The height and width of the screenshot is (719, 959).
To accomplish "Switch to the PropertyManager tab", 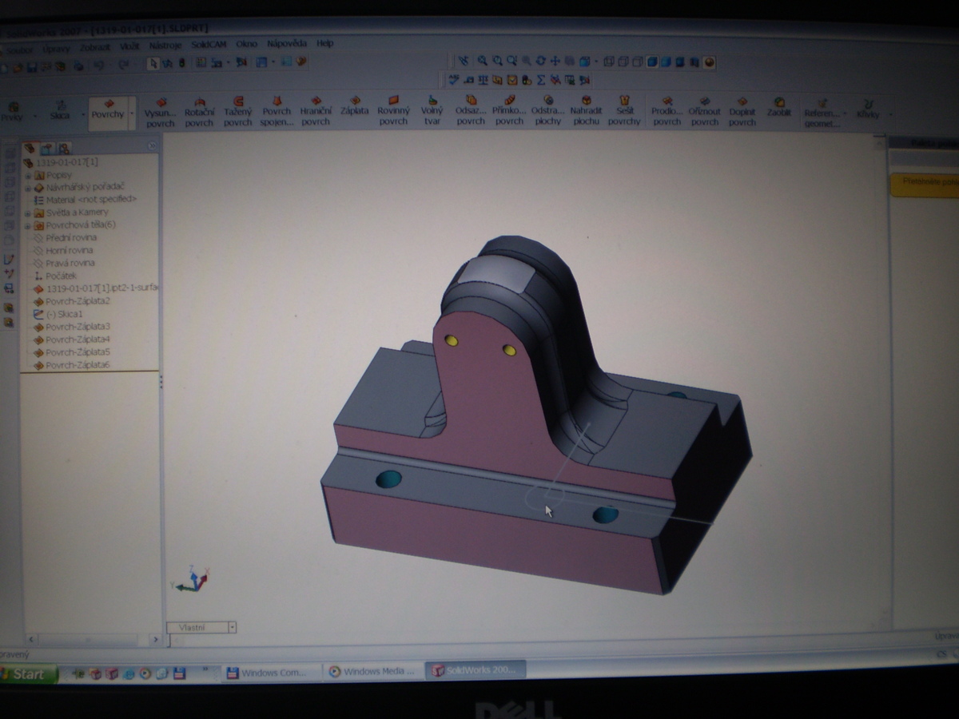I will point(47,148).
